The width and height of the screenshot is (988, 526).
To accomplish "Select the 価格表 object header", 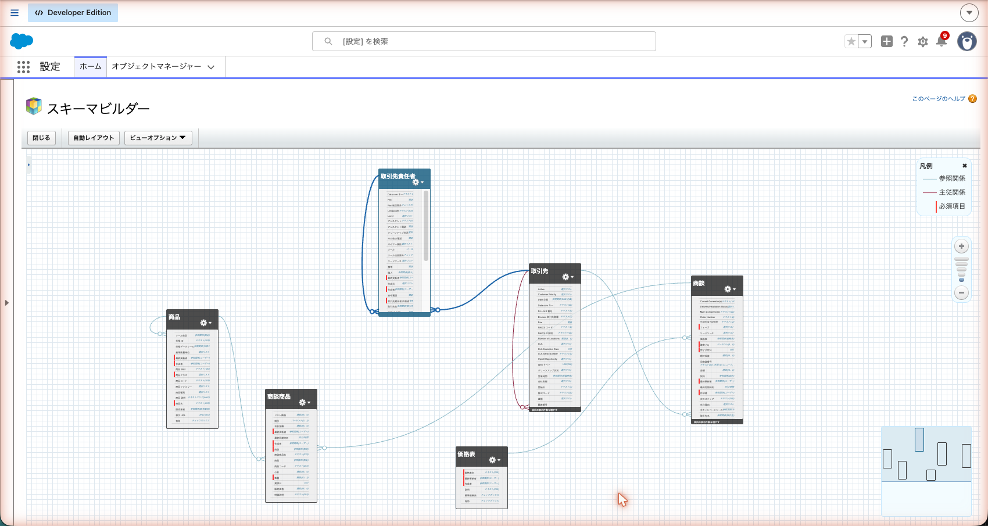I will (x=482, y=457).
